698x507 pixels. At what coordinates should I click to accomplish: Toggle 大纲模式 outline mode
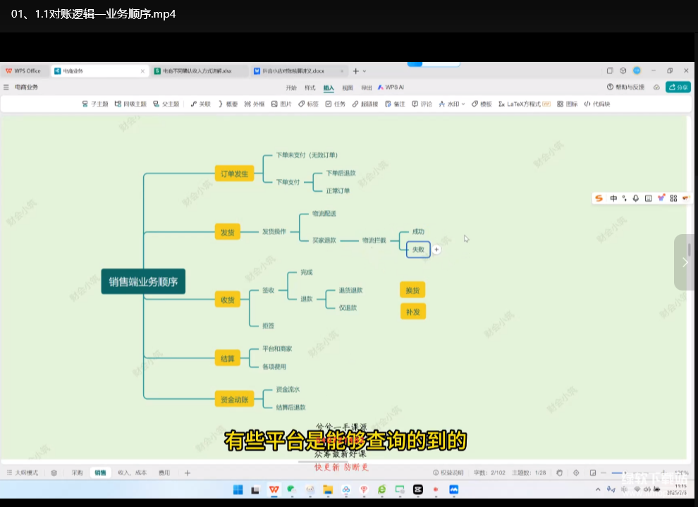coord(23,472)
